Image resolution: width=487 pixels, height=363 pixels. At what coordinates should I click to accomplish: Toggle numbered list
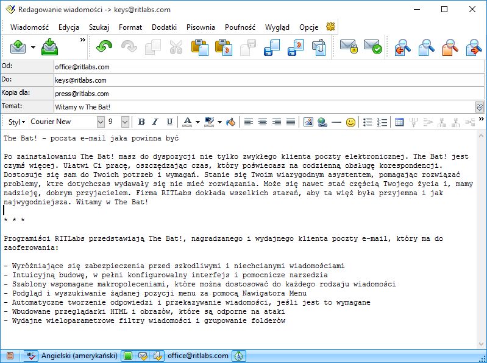[x=382, y=122]
